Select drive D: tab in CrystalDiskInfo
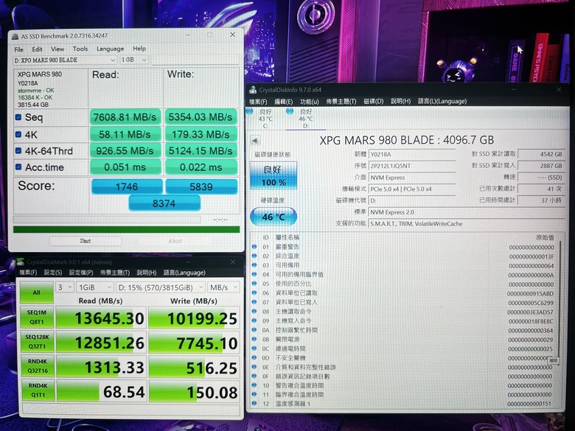Viewport: 575px width, 431px height. point(305,119)
